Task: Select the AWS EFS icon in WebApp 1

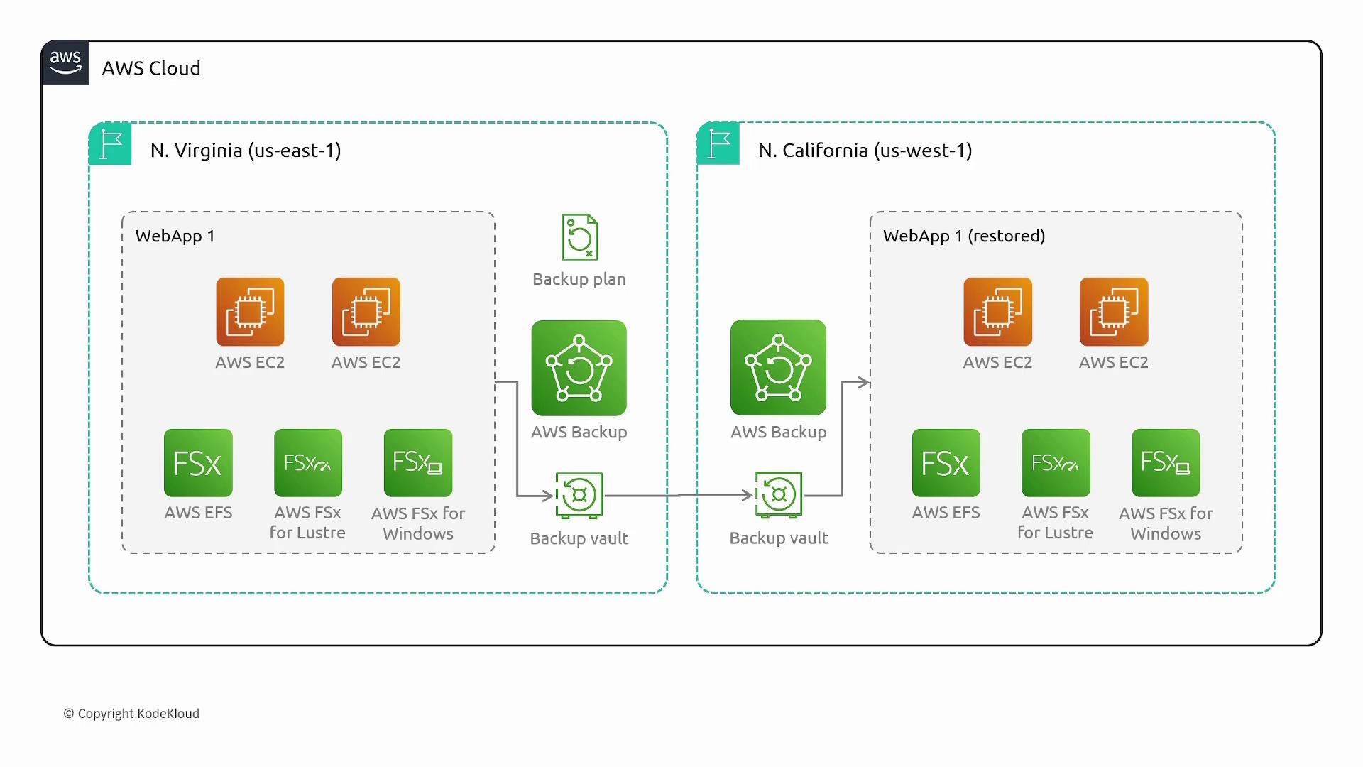Action: [198, 463]
